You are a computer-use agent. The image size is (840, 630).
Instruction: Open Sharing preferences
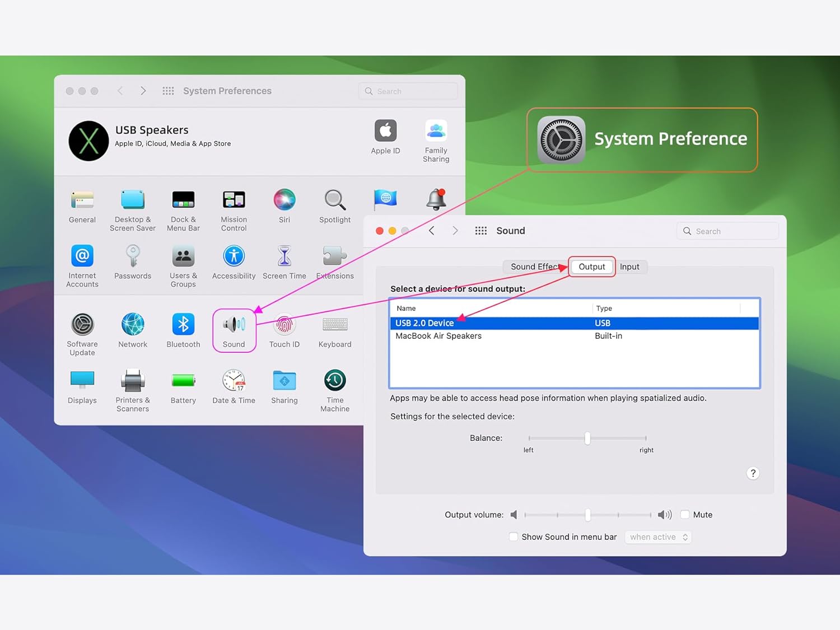(x=284, y=386)
